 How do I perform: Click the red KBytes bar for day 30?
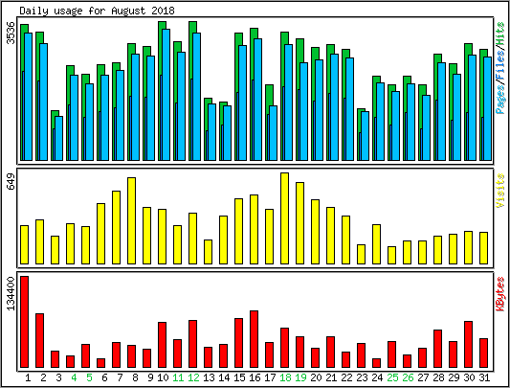(468, 344)
